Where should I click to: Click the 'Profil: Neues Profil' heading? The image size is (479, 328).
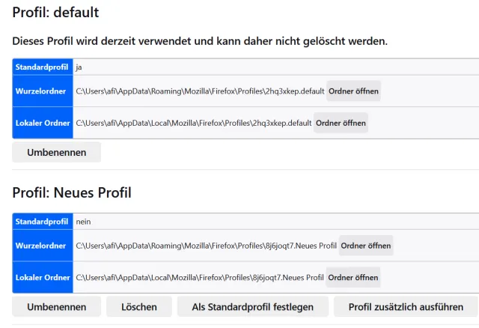pos(72,193)
